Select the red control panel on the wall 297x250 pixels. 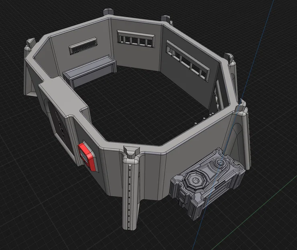pos(86,156)
